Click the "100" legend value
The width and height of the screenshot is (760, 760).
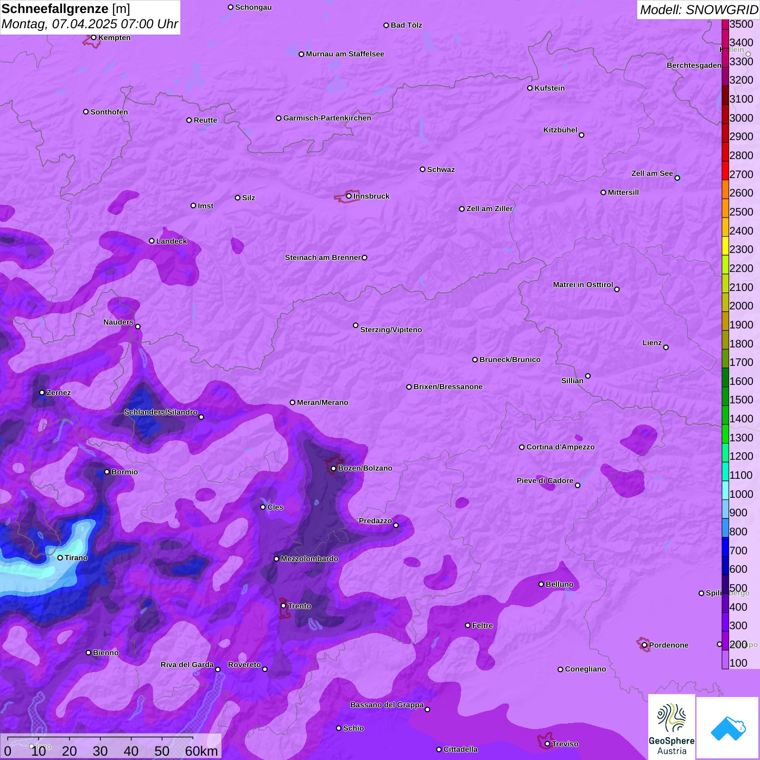pyautogui.click(x=738, y=663)
